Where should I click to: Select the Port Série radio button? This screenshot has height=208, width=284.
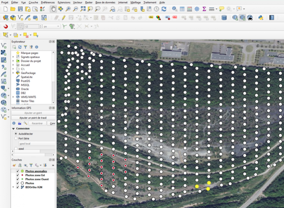pos(16,138)
